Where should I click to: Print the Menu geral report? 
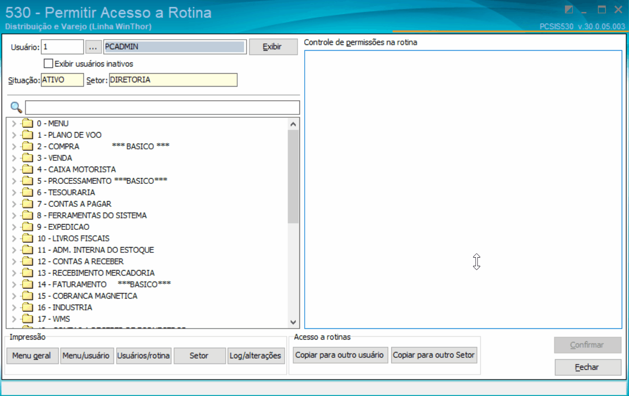32,356
